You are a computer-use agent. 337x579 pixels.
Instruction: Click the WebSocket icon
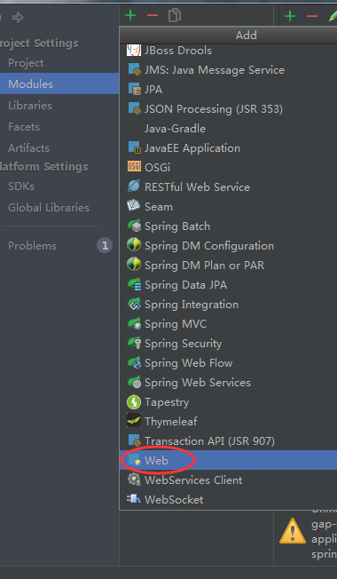(x=134, y=499)
